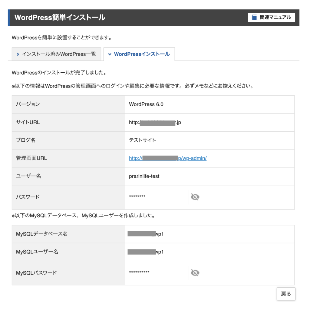Click the MySQLユーザー名 value ending wp1
Screen dimensions: 310x310
(146, 252)
